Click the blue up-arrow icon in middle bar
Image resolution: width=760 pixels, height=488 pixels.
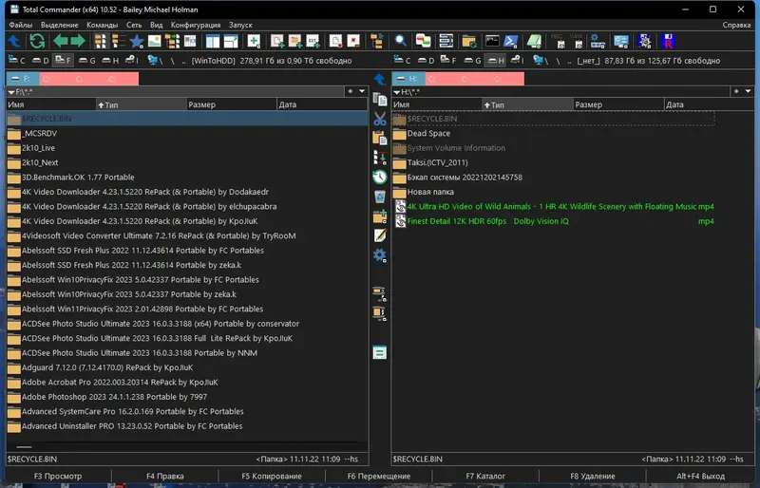[x=380, y=79]
